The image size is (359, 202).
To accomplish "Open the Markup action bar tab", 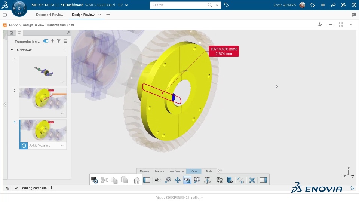I will [x=159, y=171].
